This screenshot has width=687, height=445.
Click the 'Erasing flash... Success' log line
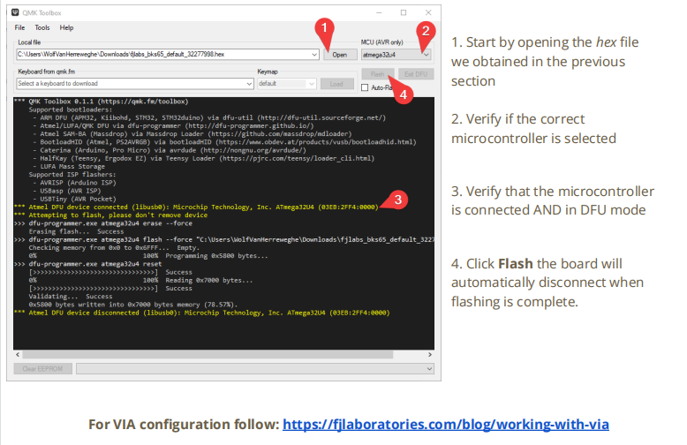pyautogui.click(x=76, y=231)
